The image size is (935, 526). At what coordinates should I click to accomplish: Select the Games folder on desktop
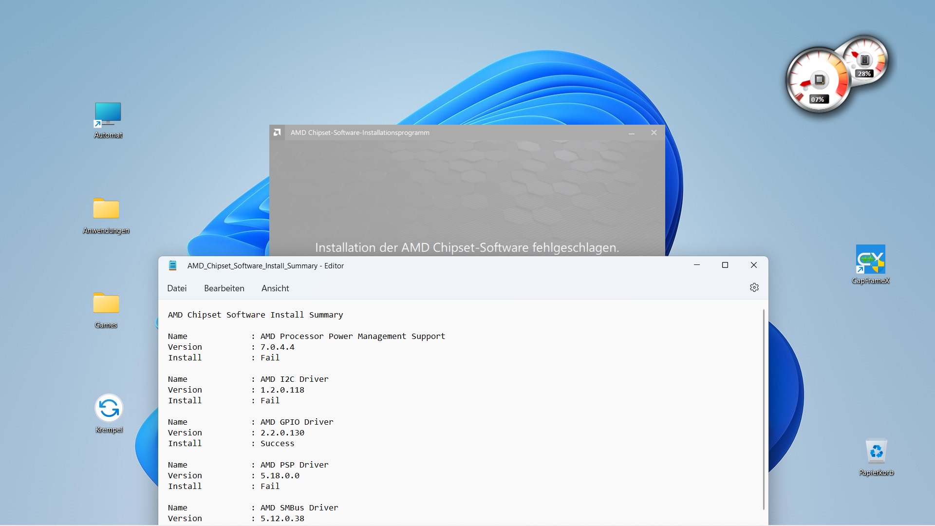(x=106, y=304)
